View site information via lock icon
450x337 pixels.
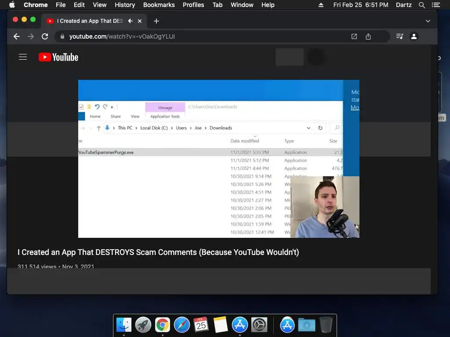[x=62, y=36]
